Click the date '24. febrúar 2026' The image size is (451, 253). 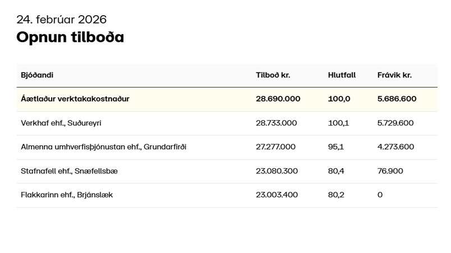click(x=61, y=20)
